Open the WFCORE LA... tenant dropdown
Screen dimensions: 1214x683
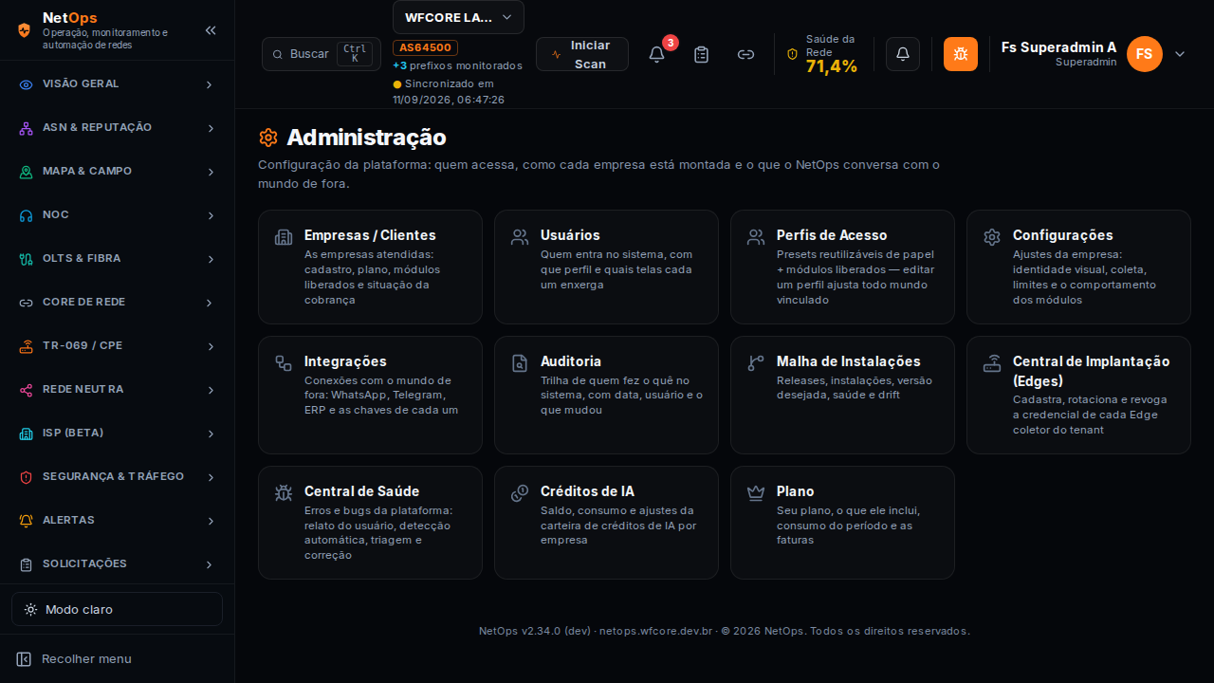point(458,17)
